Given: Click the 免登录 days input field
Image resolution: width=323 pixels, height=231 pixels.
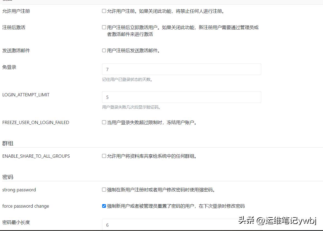Looking at the screenshot, I should (x=181, y=69).
